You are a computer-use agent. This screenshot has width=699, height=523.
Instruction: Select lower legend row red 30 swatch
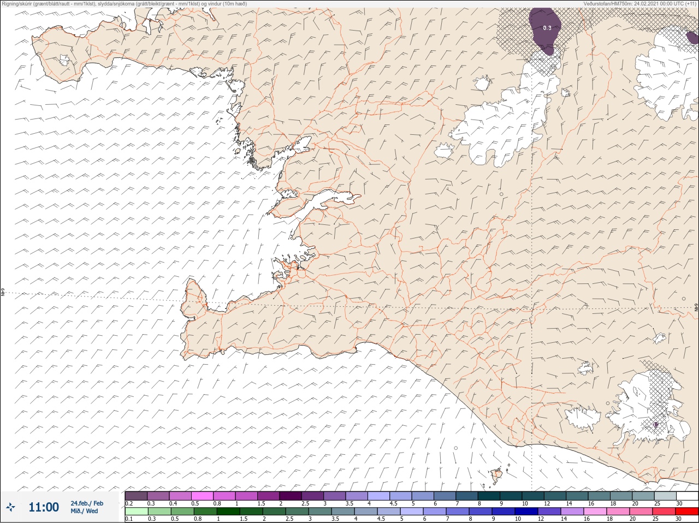click(x=687, y=512)
